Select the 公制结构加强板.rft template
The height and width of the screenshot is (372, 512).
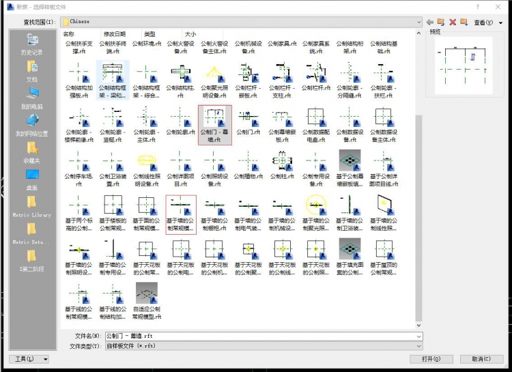click(79, 81)
